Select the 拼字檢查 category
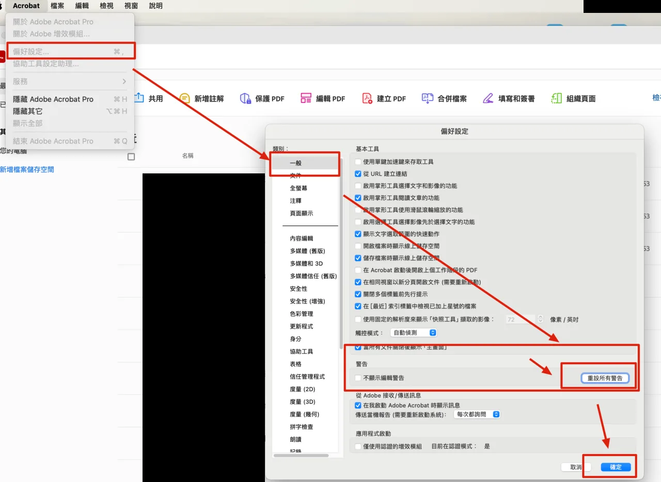 coord(305,427)
